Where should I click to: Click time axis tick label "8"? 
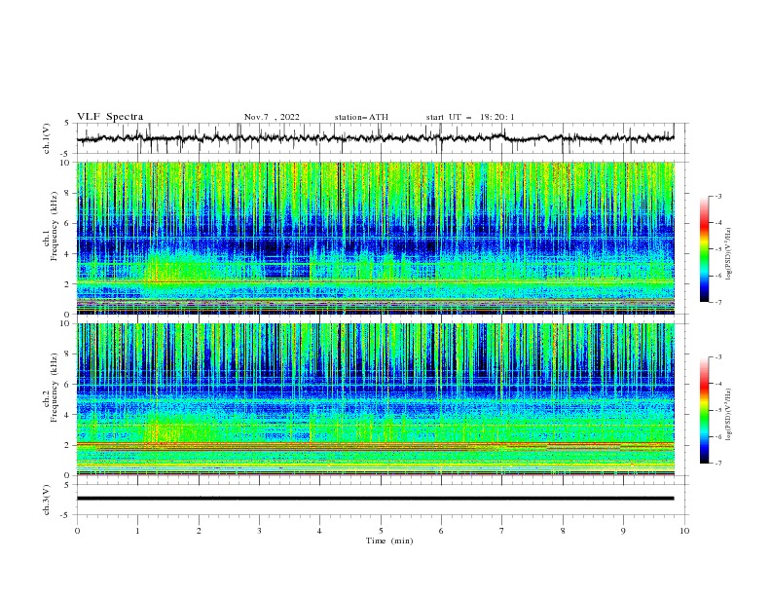[563, 531]
